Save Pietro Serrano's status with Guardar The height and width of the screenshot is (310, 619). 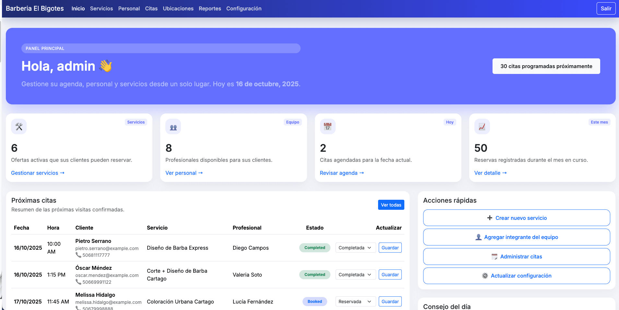click(390, 248)
